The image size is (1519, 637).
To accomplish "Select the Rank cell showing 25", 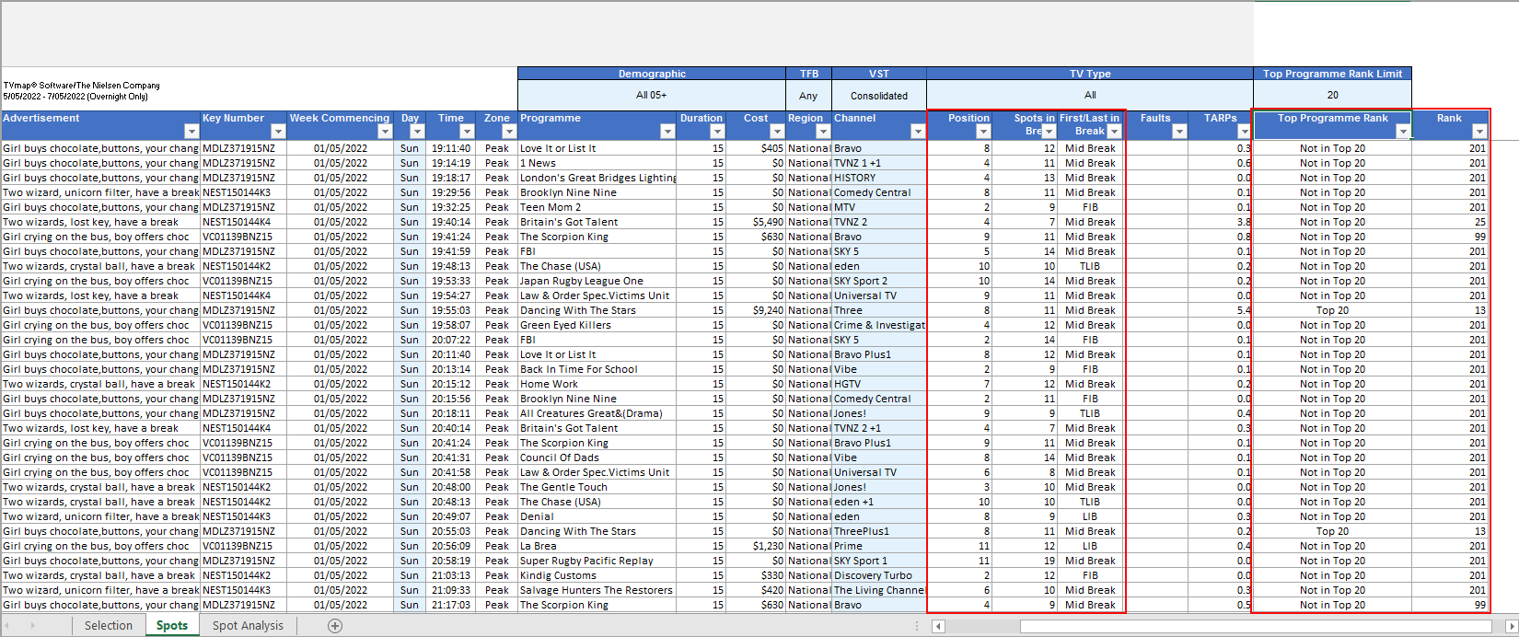I will tap(1450, 222).
